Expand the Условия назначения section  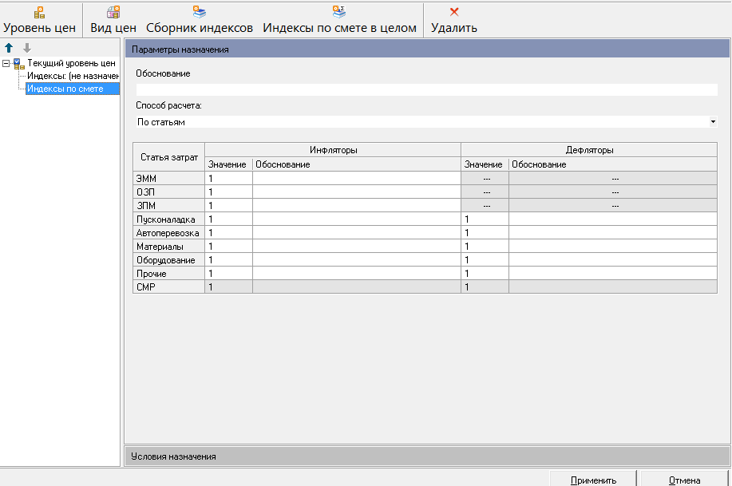(x=427, y=456)
